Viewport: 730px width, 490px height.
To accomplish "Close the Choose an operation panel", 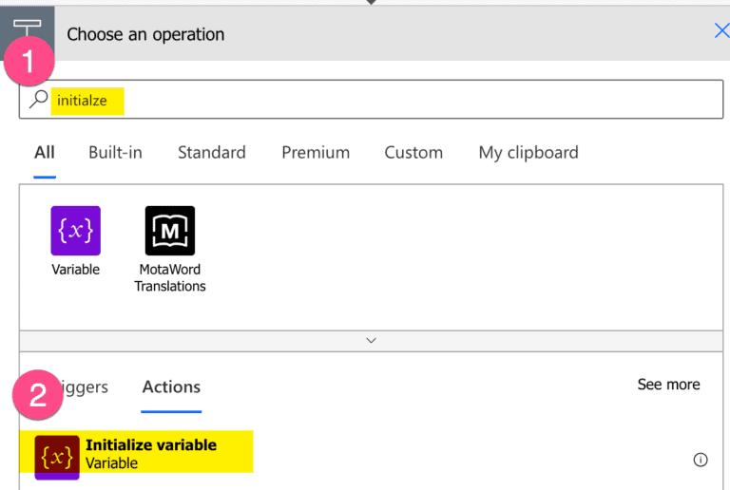I will [x=720, y=31].
